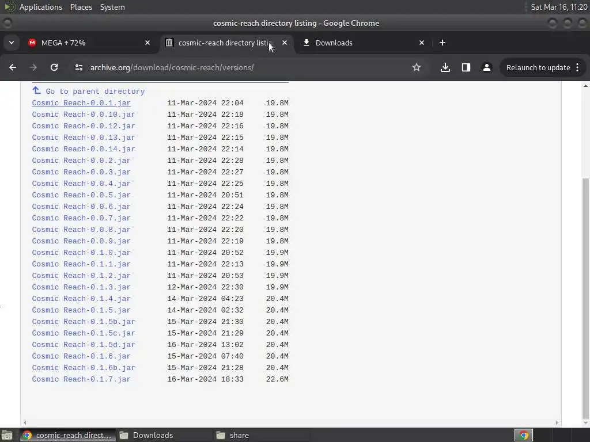The image size is (590, 442).
Task: Open a new tab with the plus icon
Action: tap(442, 43)
